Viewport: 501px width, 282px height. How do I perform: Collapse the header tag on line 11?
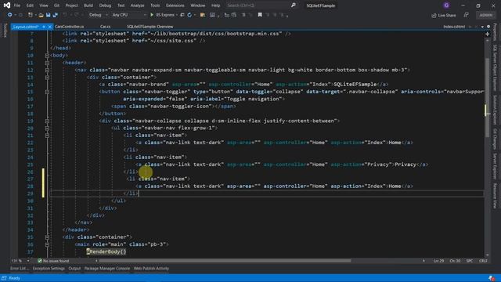coord(47,63)
